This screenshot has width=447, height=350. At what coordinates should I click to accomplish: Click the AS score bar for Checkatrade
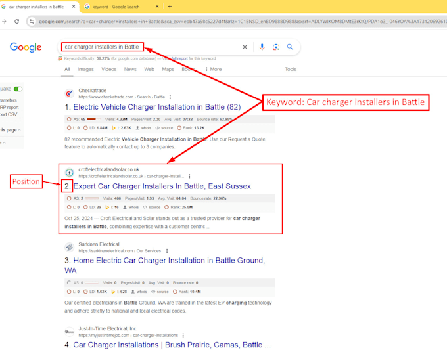(x=94, y=119)
